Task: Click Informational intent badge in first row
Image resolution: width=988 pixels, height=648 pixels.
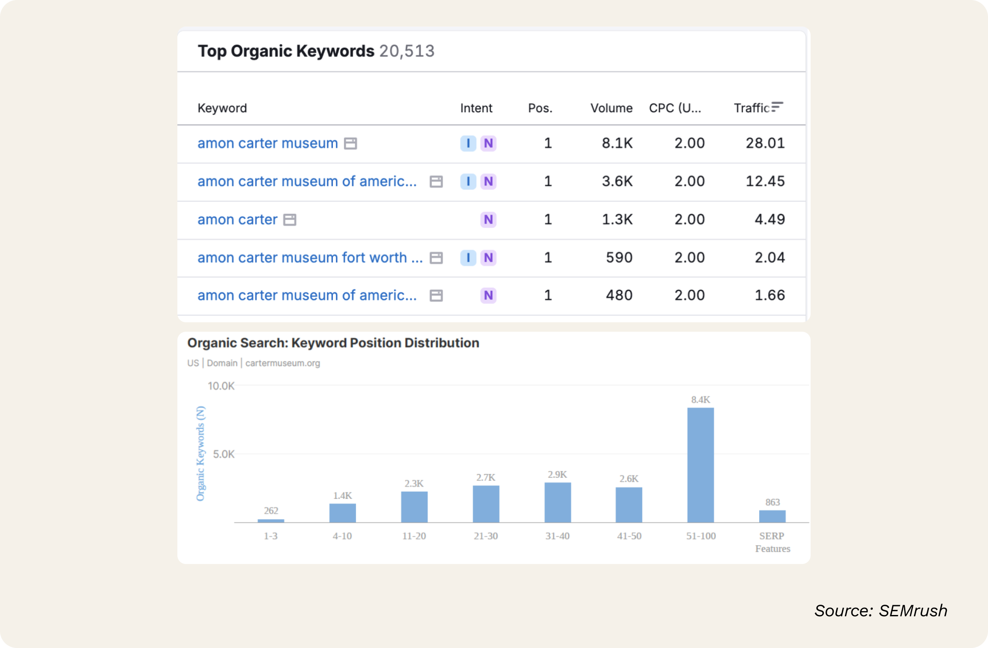Action: [468, 143]
